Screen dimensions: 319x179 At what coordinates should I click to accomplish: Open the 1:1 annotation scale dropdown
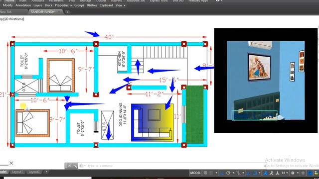click(285, 173)
